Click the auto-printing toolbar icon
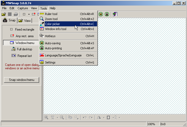Image resolution: width=187 pixels, height=127 pixels. [x=107, y=14]
